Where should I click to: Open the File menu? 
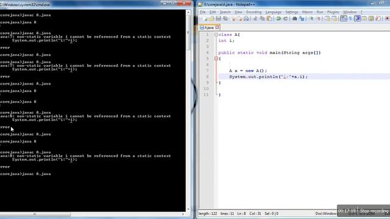click(203, 12)
